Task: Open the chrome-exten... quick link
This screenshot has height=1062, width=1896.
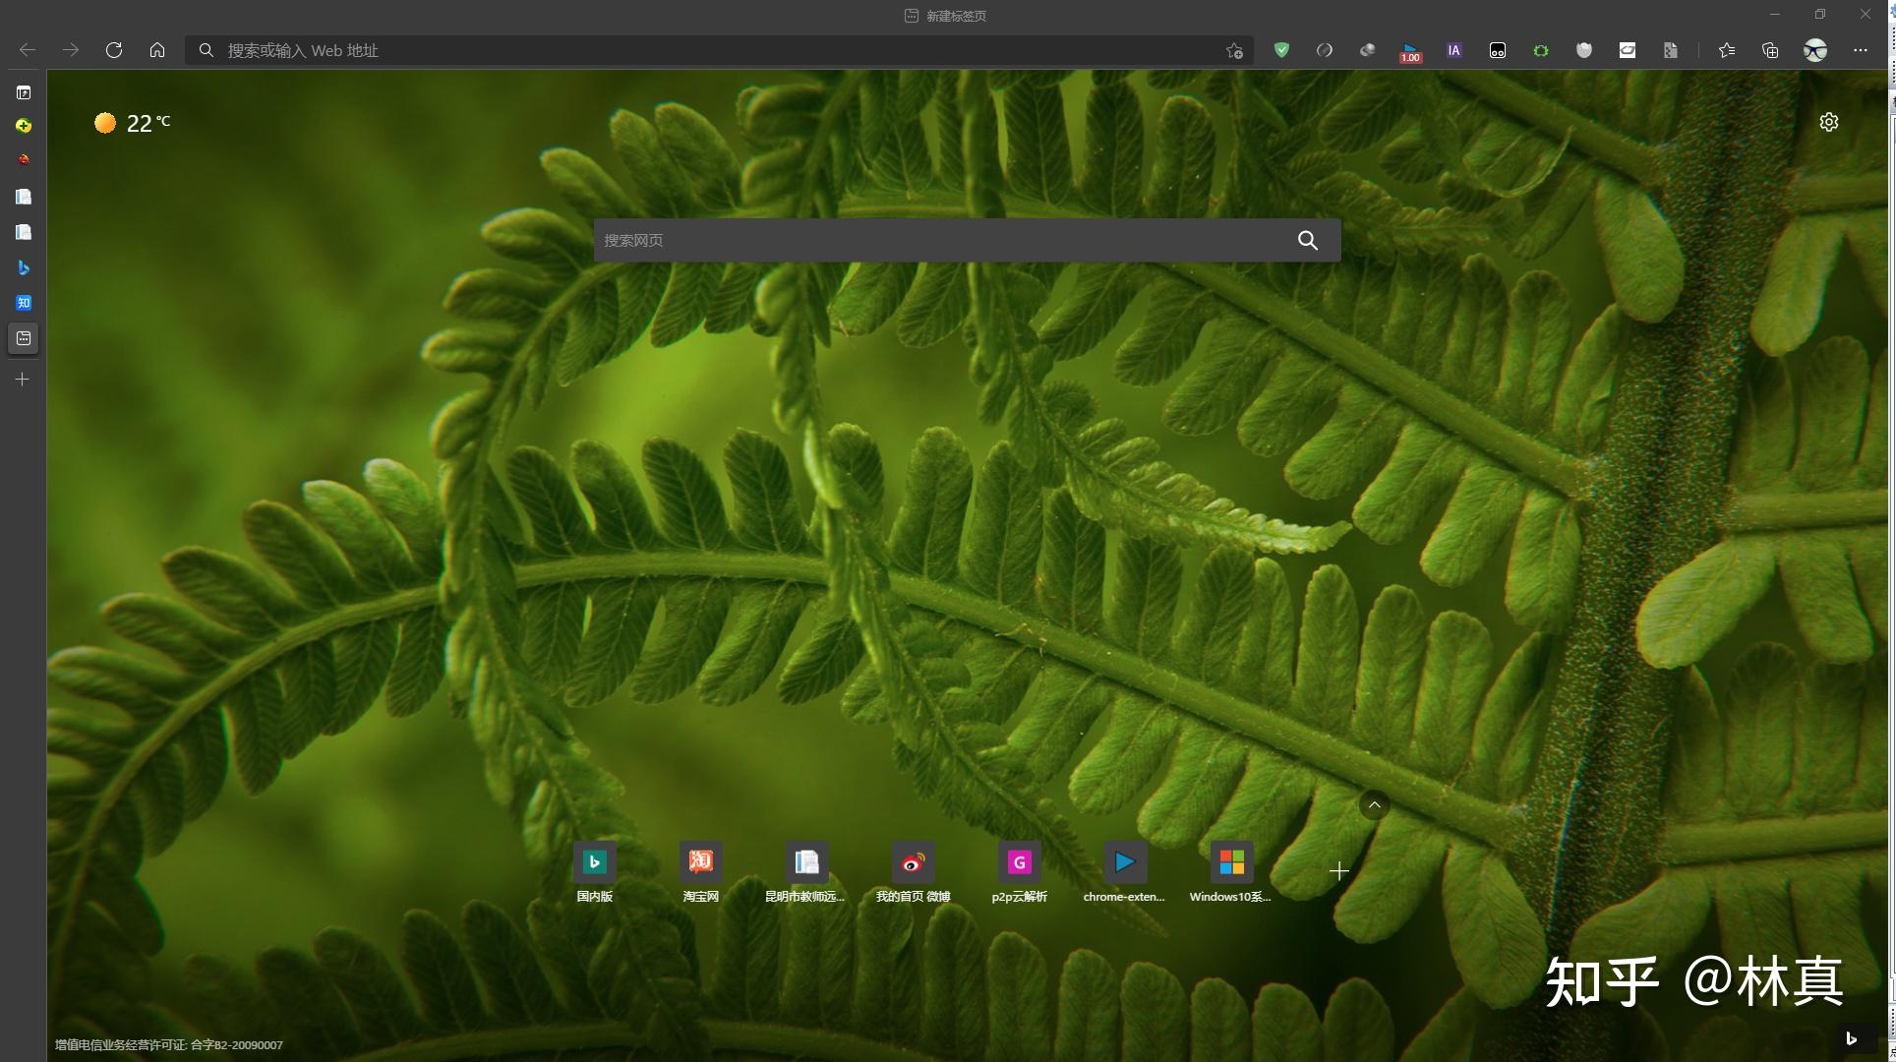Action: [1124, 872]
